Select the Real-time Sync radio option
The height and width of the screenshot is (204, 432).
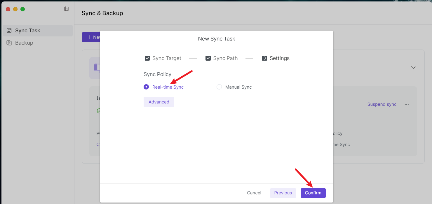146,87
